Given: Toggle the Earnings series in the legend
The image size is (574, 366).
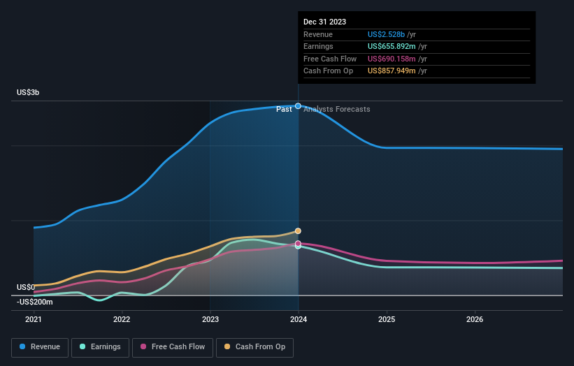Looking at the screenshot, I should point(100,347).
